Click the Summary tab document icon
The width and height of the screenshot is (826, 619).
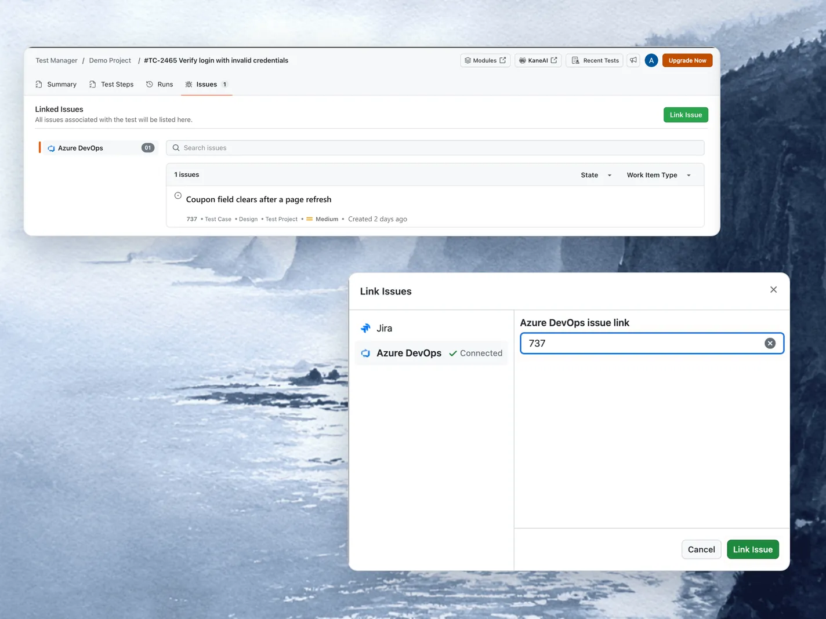tap(39, 85)
